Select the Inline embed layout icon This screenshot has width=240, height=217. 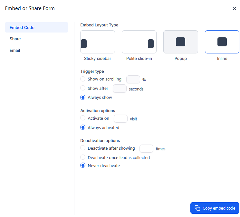pyautogui.click(x=222, y=42)
